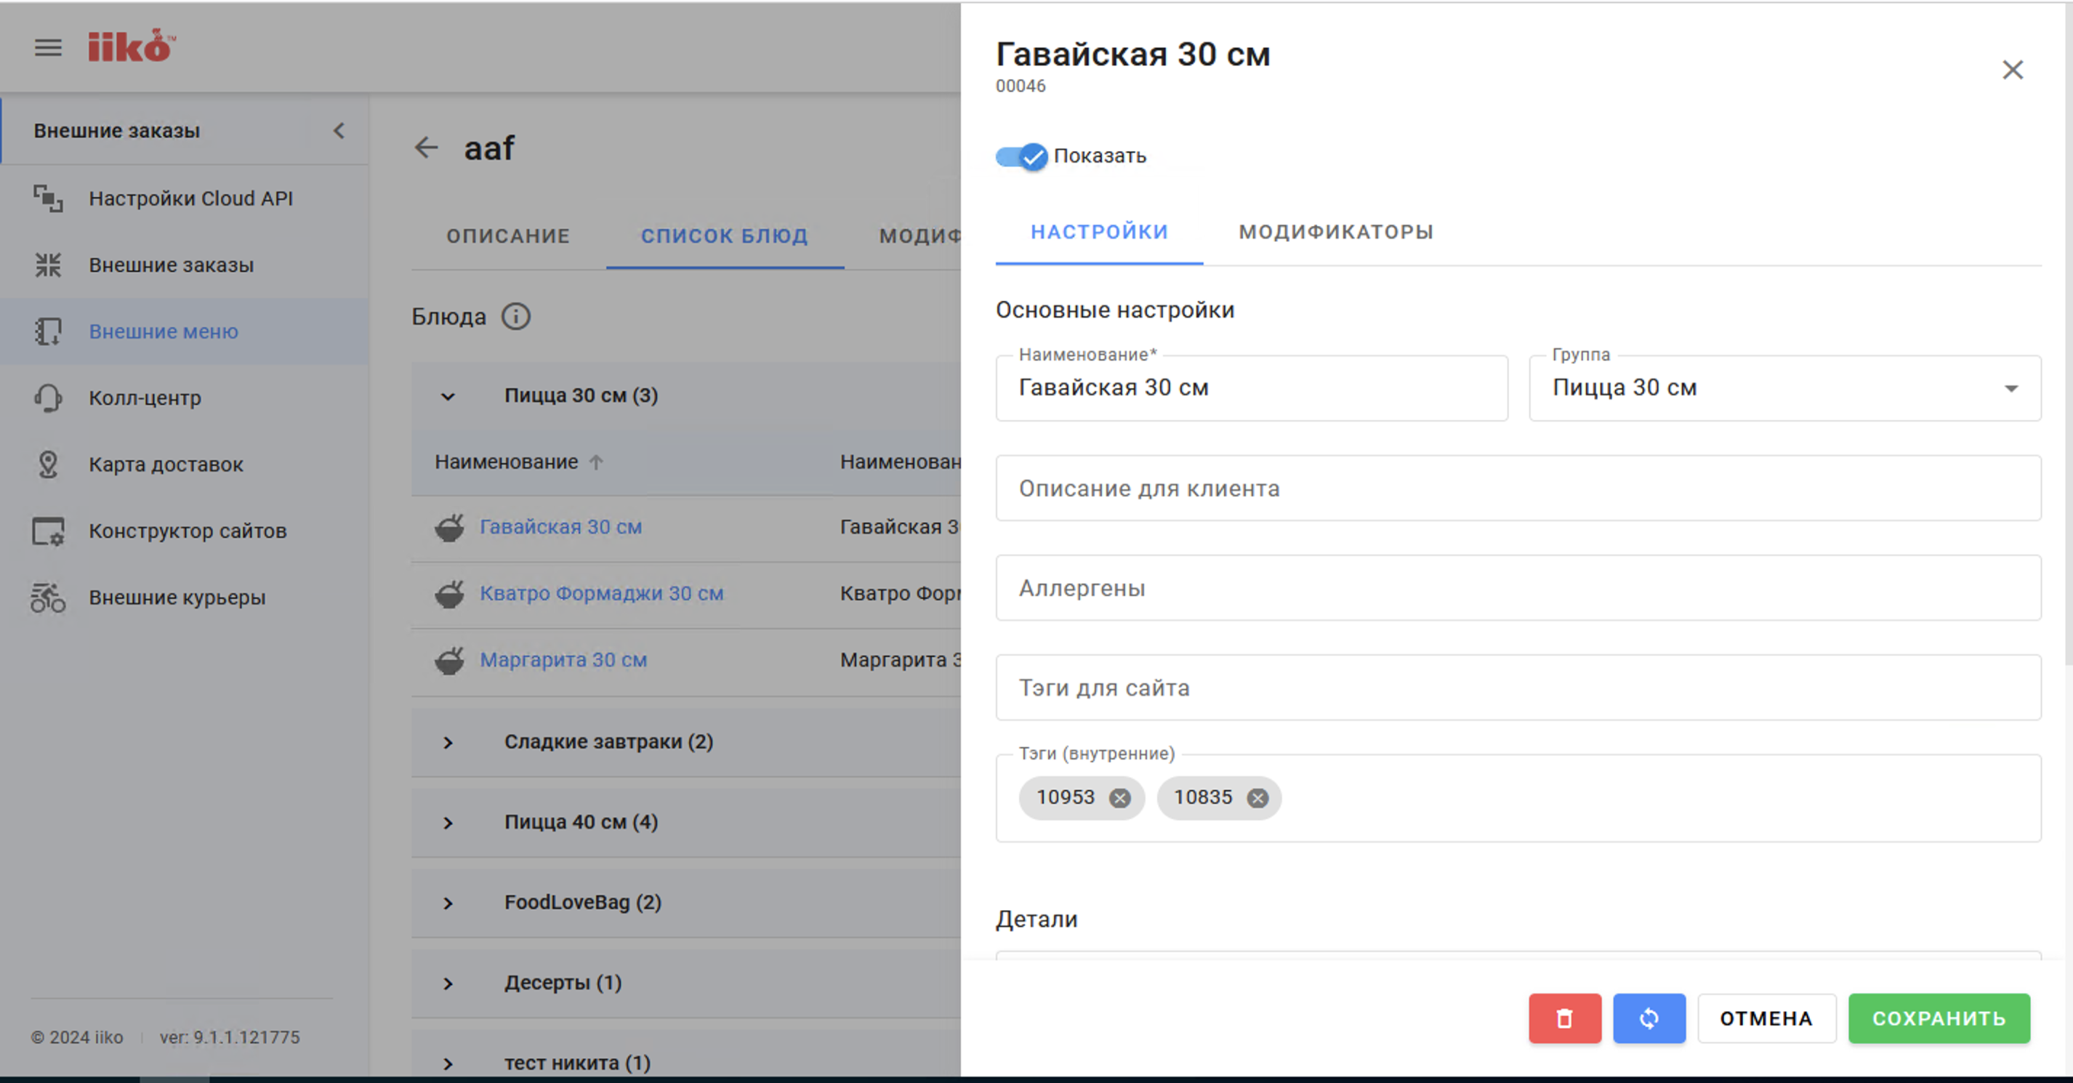Viewport: 2073px width, 1083px height.
Task: Click the Описание для клиента field
Action: click(x=1517, y=488)
